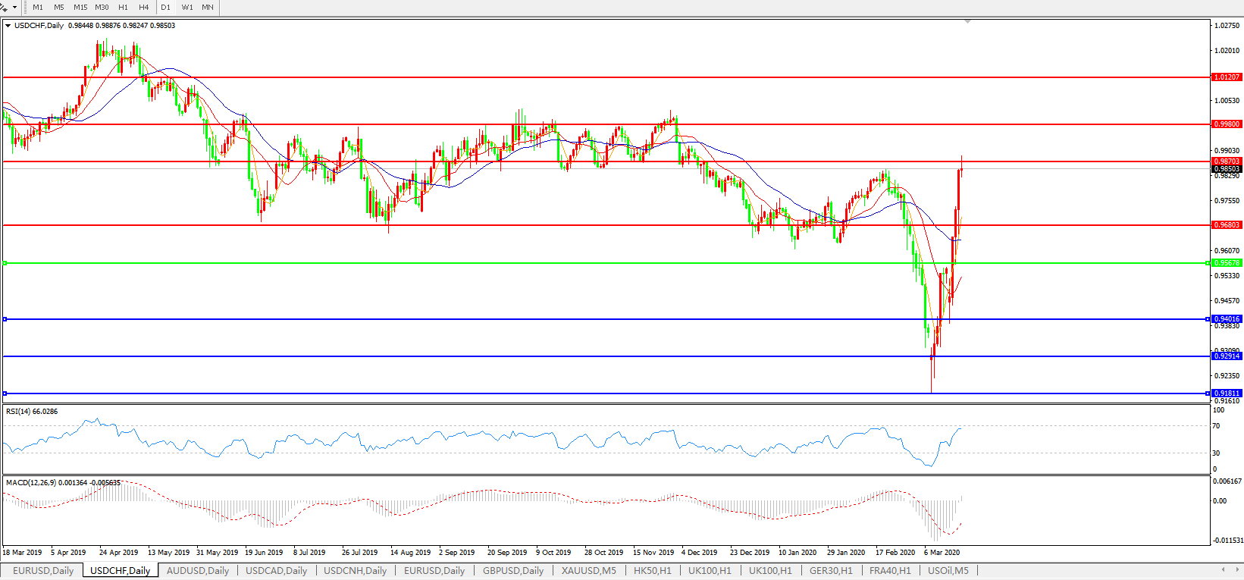Click the line studies tool icon
Screen dimensions: 1244x580
[4, 7]
